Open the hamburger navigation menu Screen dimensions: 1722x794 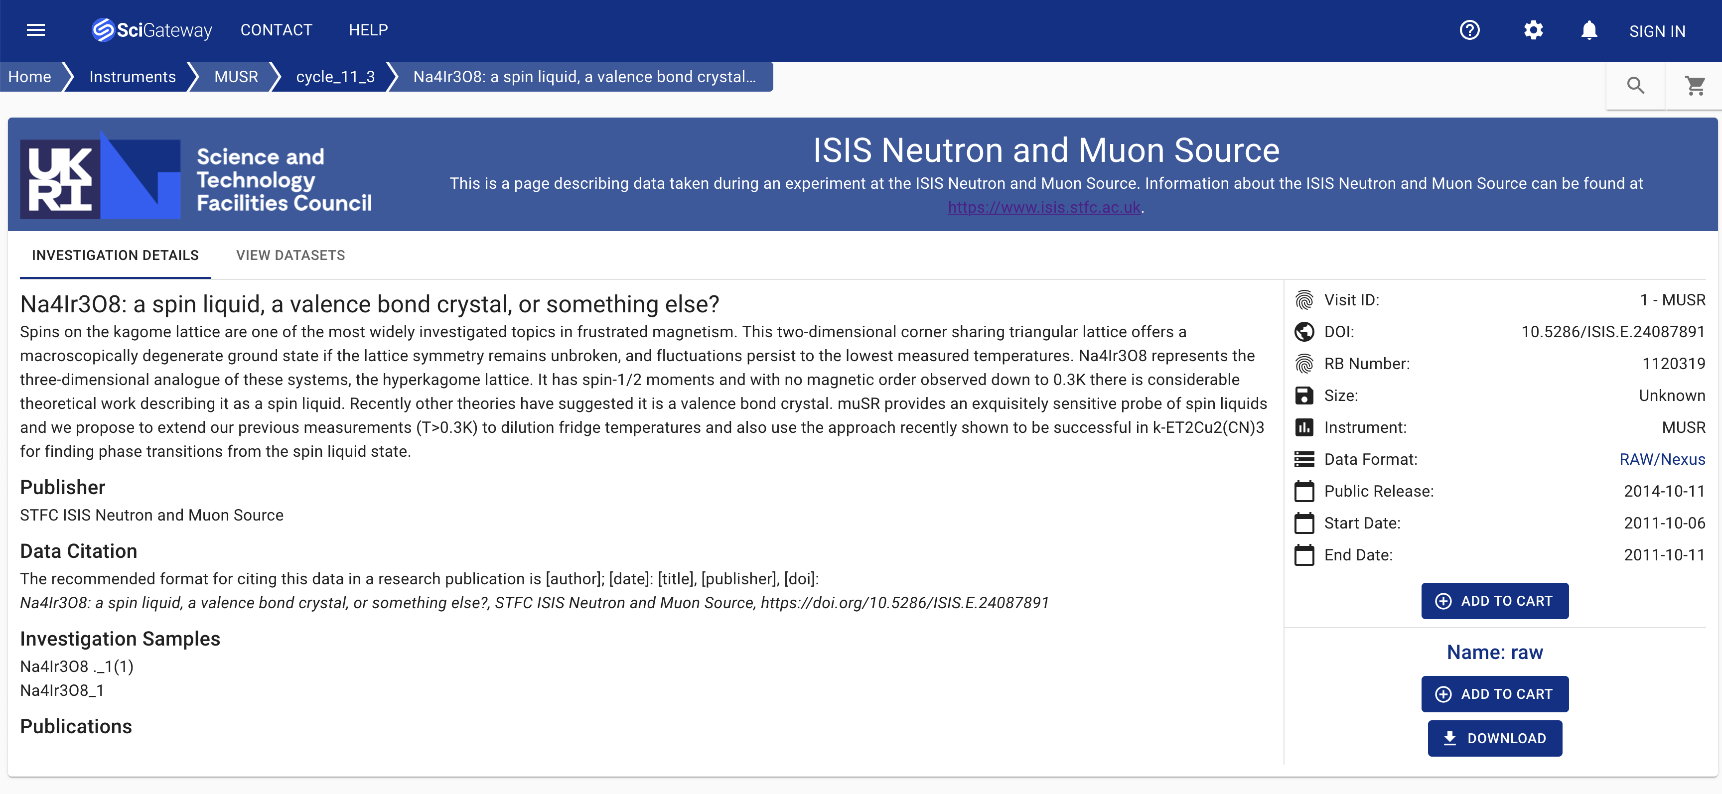click(x=35, y=30)
